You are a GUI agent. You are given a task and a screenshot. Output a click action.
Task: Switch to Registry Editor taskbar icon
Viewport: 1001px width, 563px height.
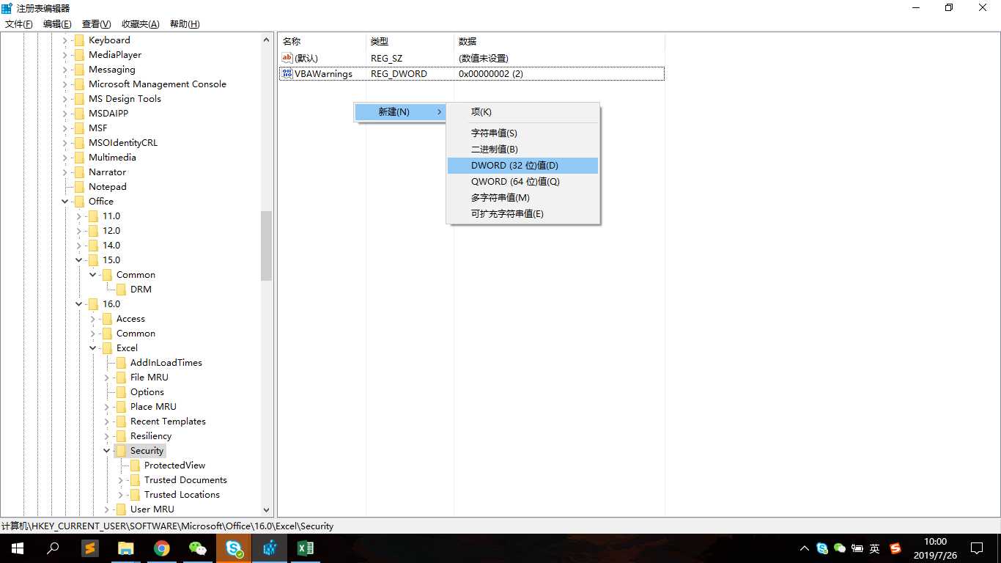click(x=270, y=548)
